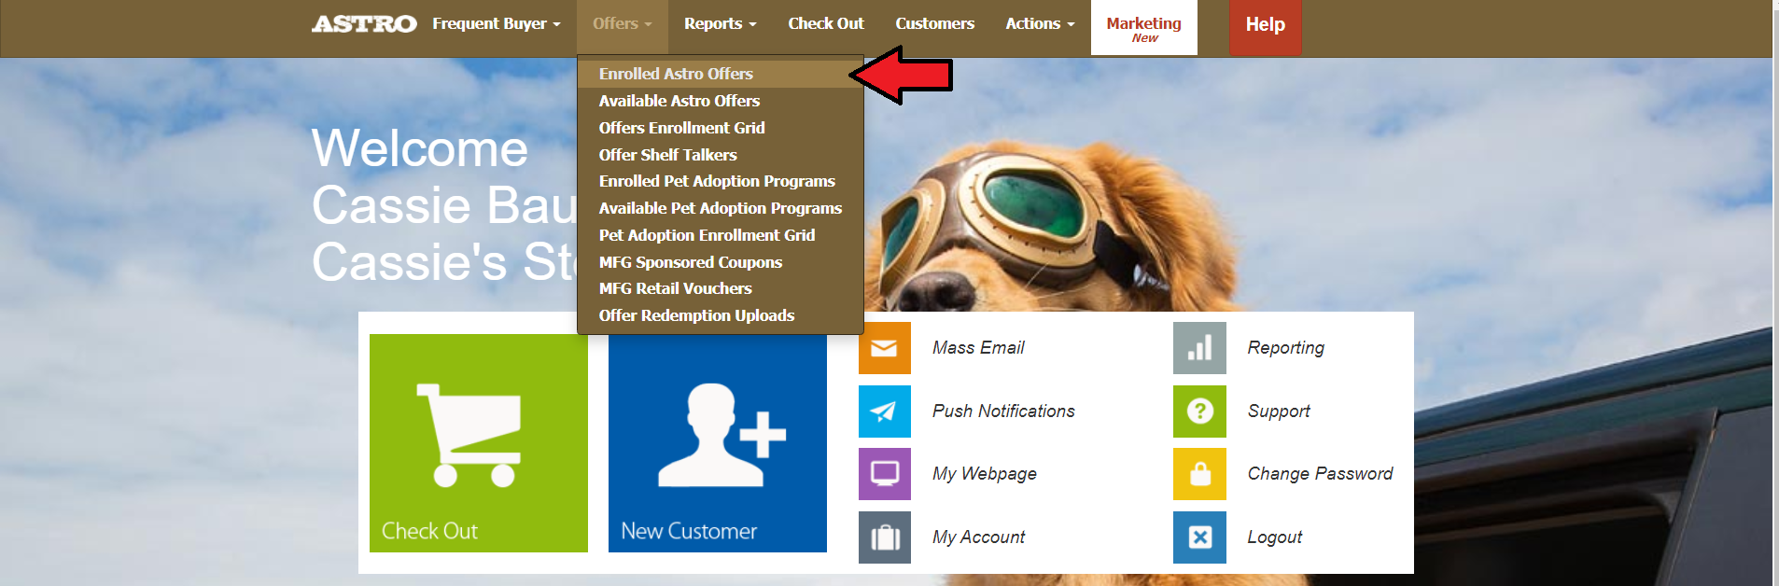Viewport: 1779px width, 586px height.
Task: Click the blue New Customer tile
Action: (717, 442)
